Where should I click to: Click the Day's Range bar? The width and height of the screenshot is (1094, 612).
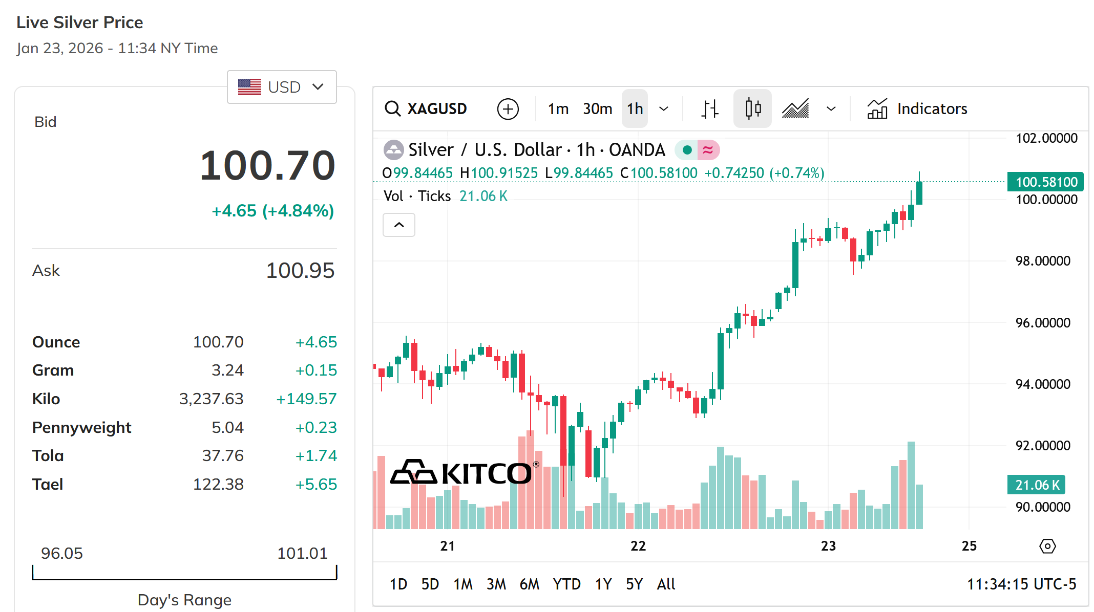pyautogui.click(x=184, y=573)
